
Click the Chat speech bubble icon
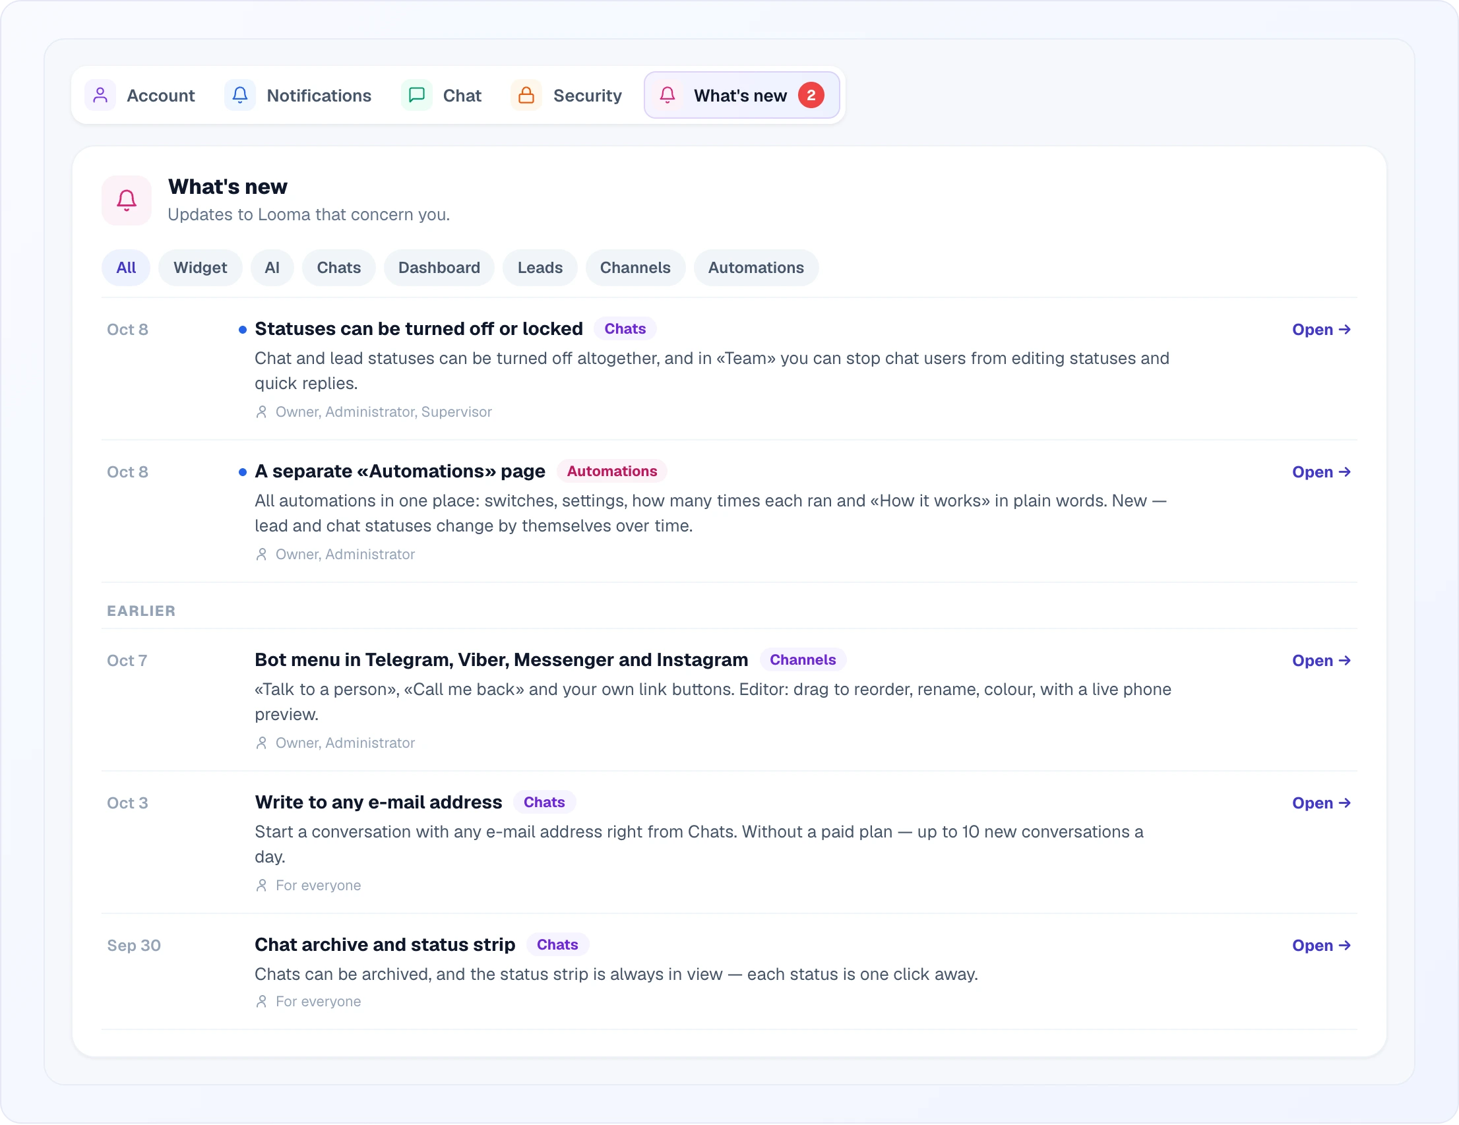pos(416,96)
